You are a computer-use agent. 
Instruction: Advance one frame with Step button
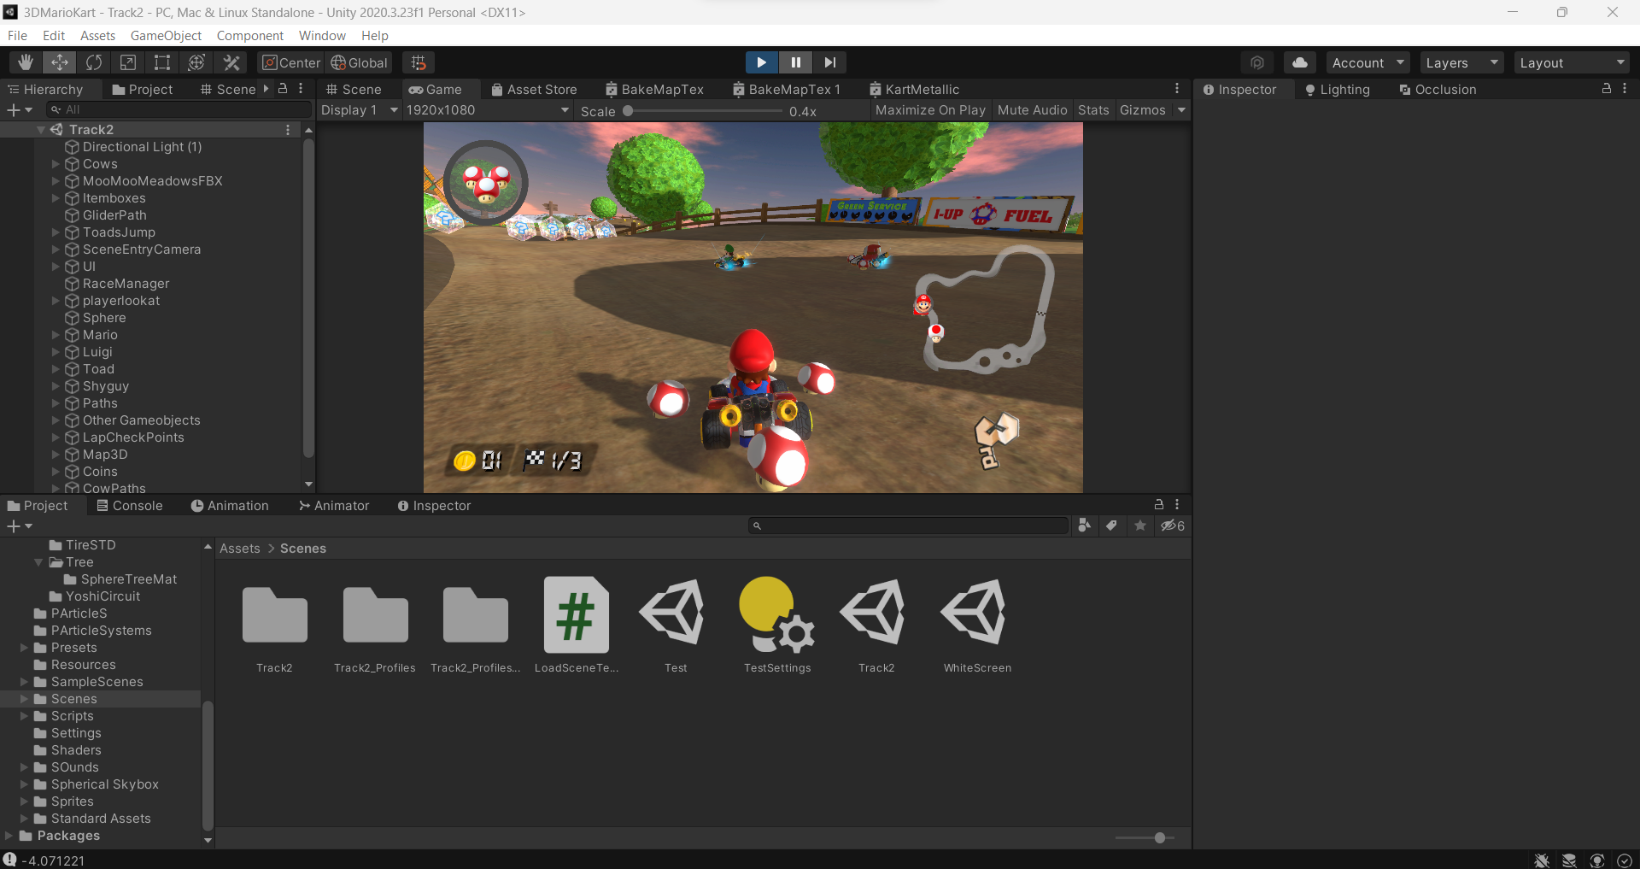pos(829,62)
